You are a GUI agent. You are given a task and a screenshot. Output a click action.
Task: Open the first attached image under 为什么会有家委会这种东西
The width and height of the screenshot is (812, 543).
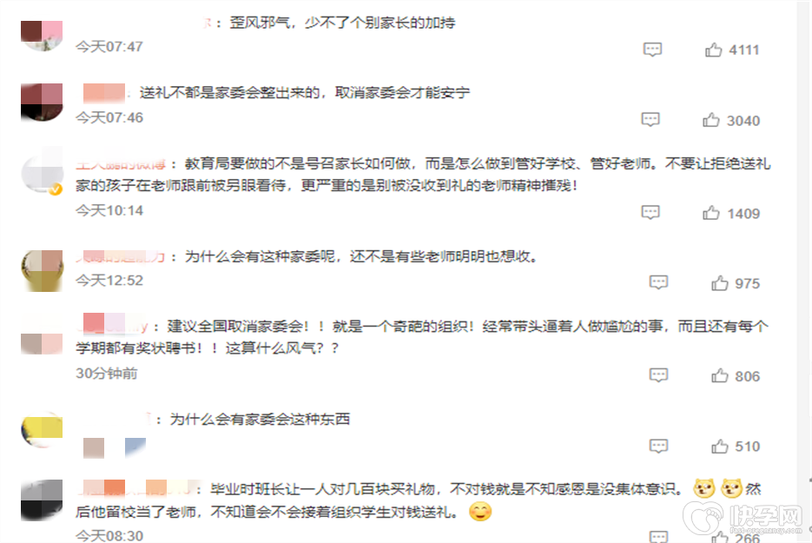coord(94,448)
